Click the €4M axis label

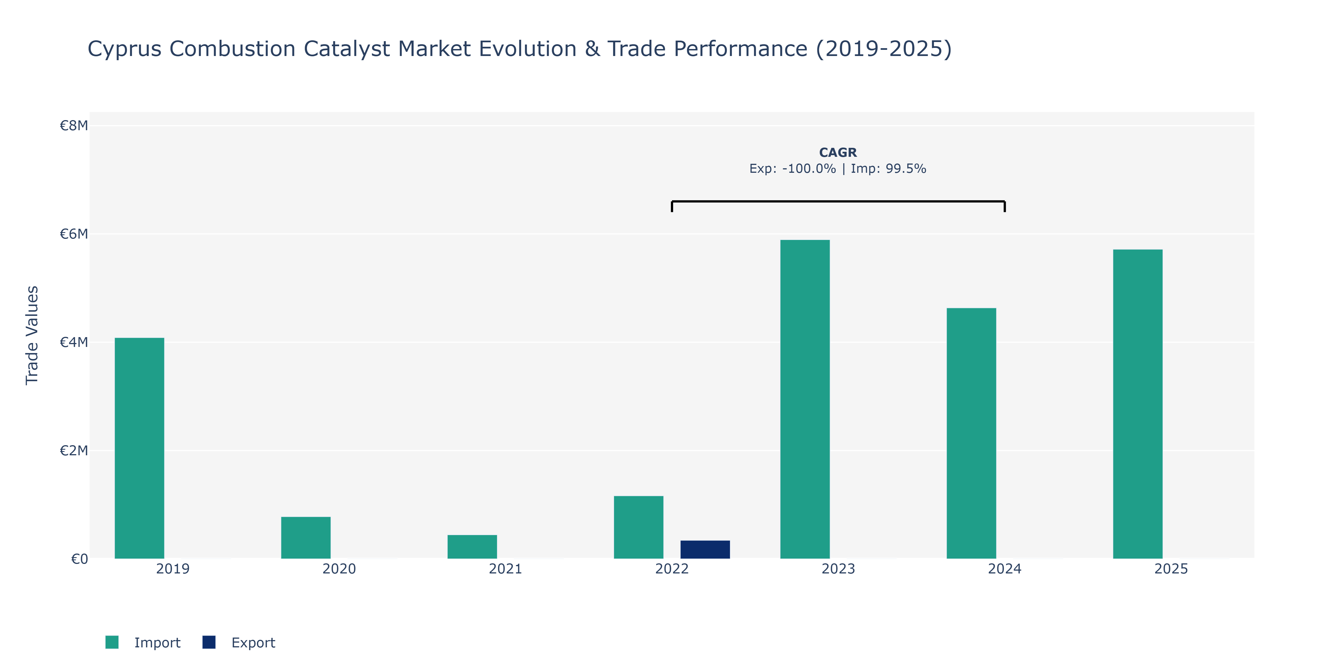coord(74,342)
